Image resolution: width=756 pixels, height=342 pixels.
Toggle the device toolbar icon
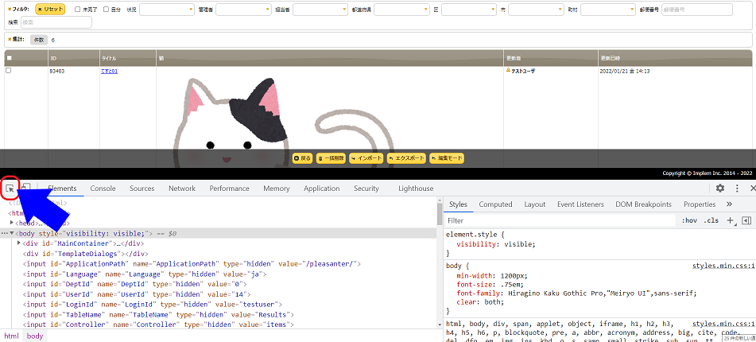25,188
